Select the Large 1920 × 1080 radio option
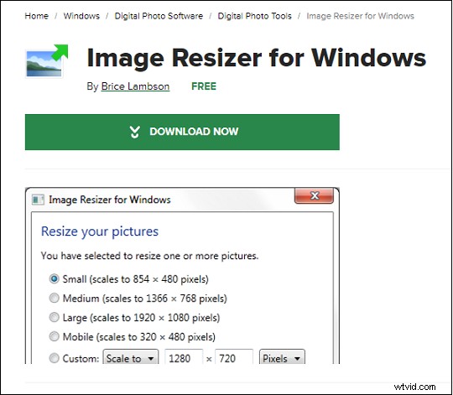The height and width of the screenshot is (395, 453). (54, 317)
